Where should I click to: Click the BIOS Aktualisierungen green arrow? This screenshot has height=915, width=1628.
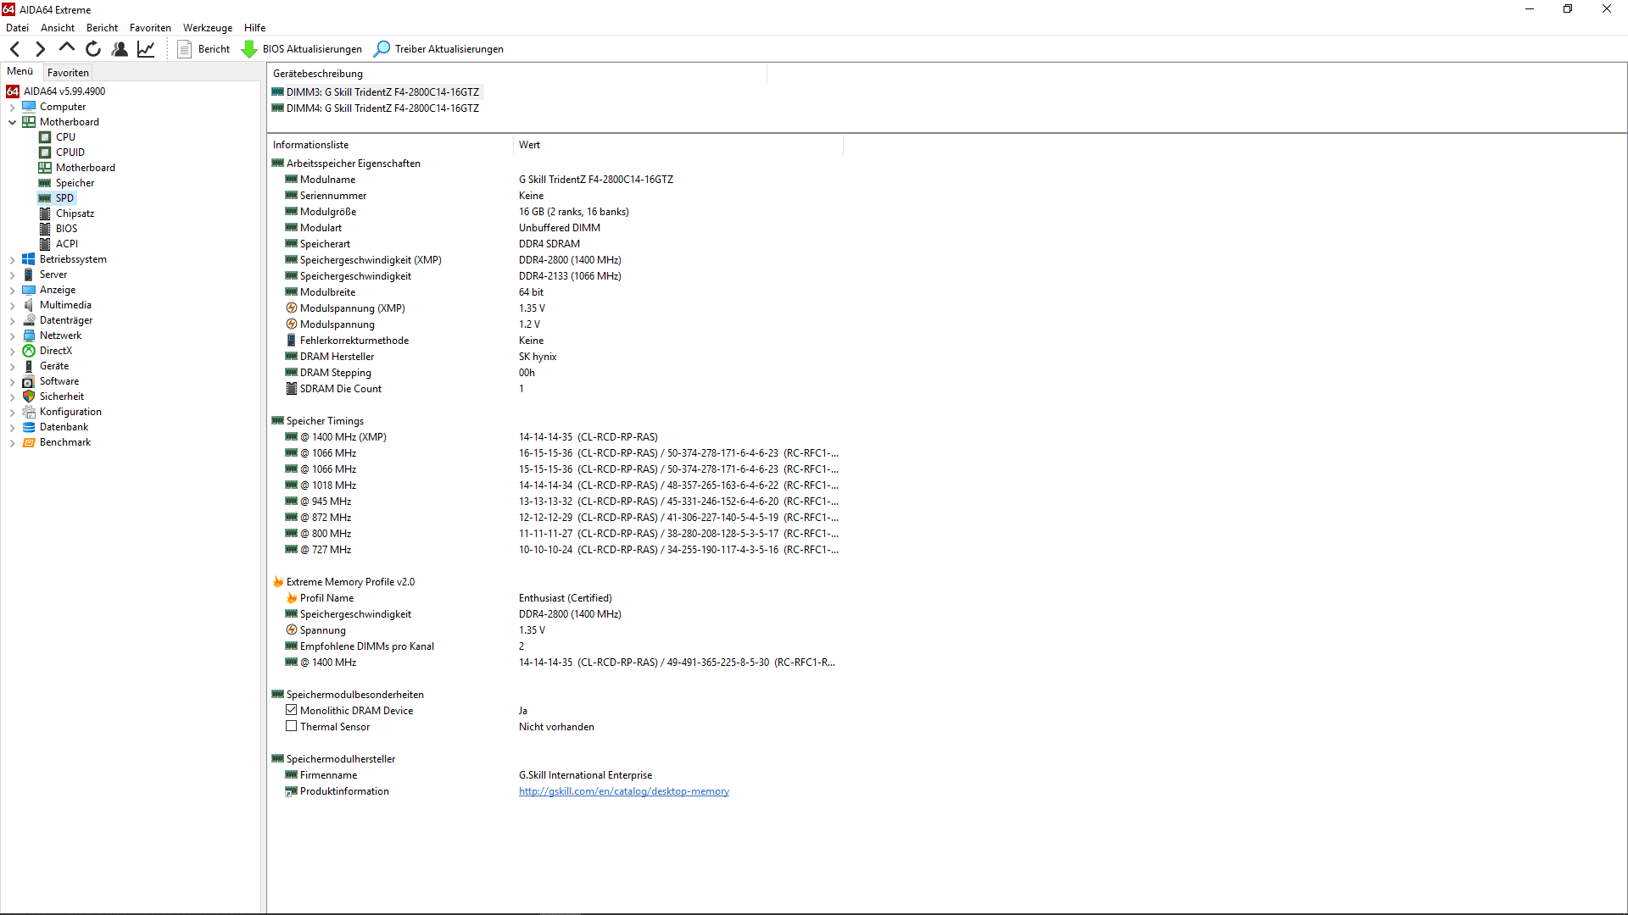(249, 49)
